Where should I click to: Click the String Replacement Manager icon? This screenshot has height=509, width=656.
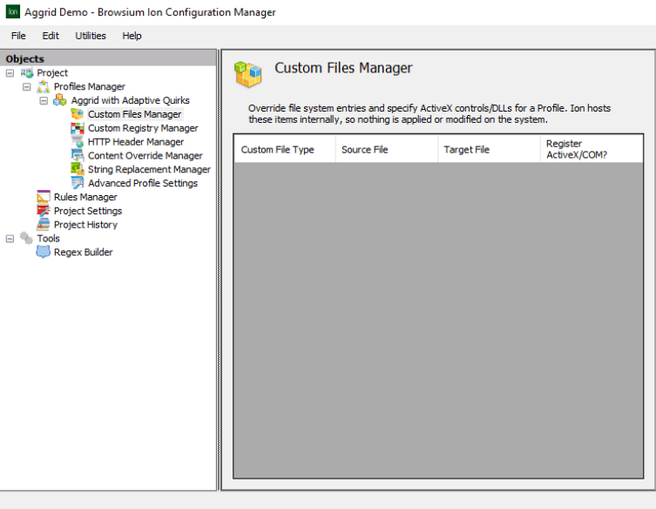pyautogui.click(x=77, y=170)
